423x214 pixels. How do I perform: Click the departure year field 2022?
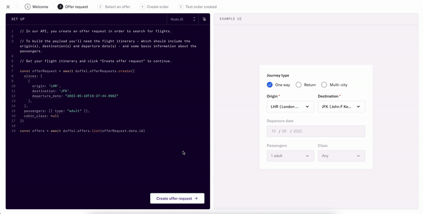click(298, 131)
